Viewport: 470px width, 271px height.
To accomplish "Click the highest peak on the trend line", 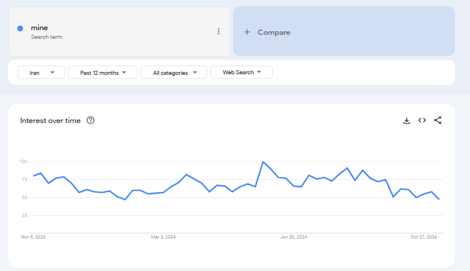I will pos(263,162).
